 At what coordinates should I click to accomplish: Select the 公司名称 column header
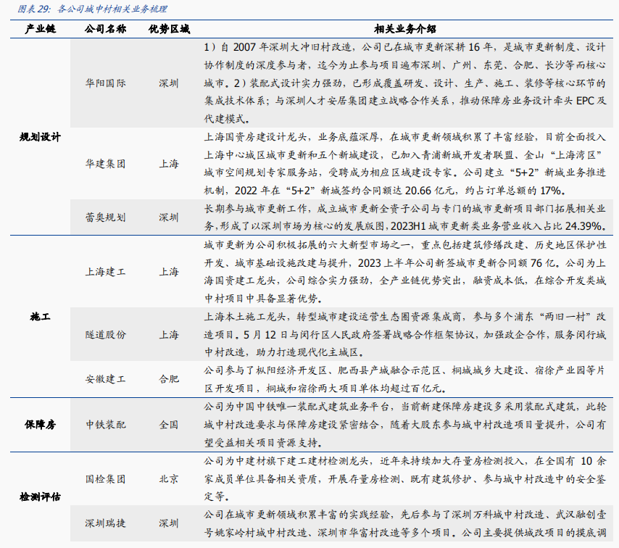pyautogui.click(x=105, y=29)
